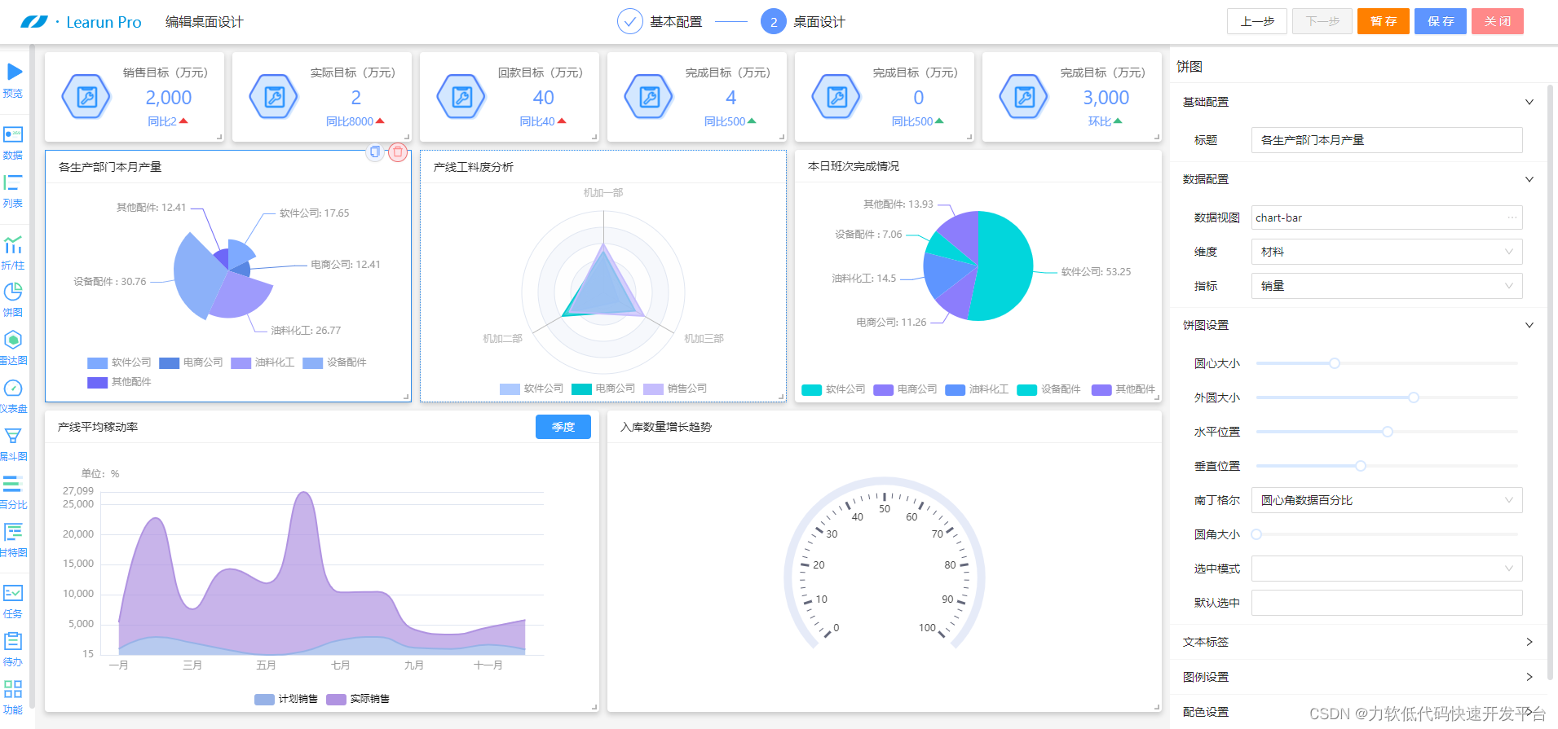Open the 数据视图 chart-bar selector
This screenshot has width=1558, height=729.
point(1387,217)
